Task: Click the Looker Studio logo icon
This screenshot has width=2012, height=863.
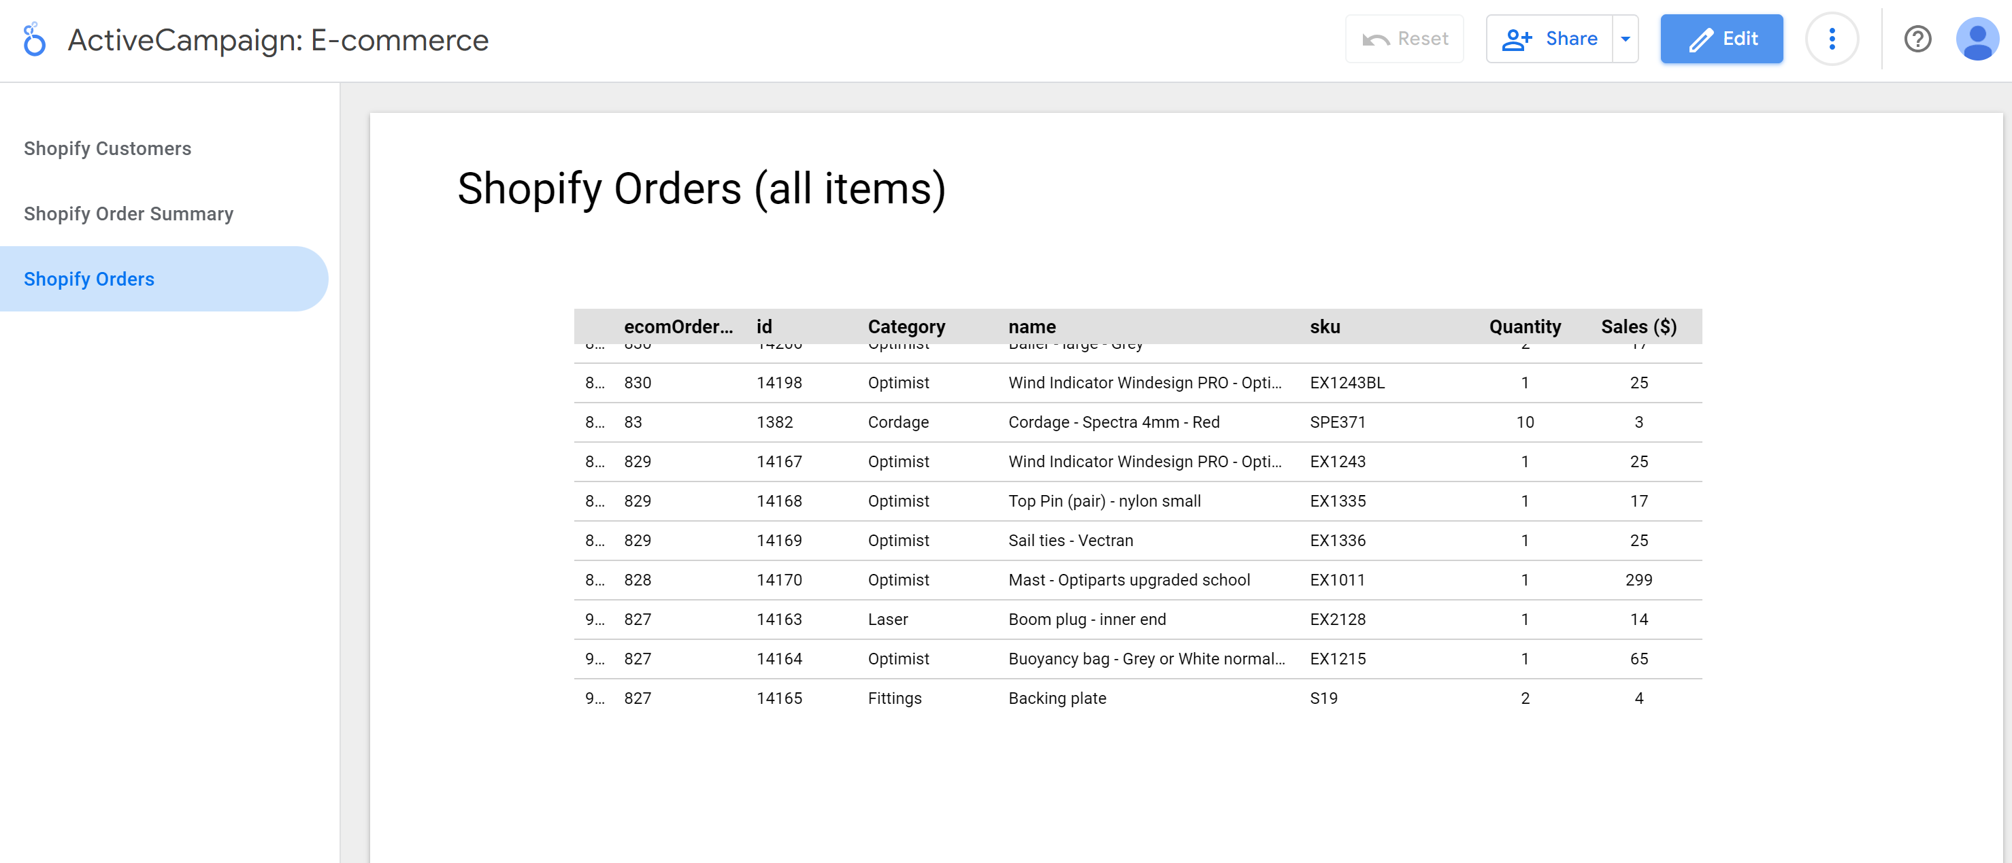Action: 33,39
